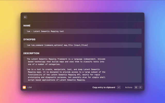Select the SYNOPSIS section heading
The image size is (165, 103).
click(29, 40)
